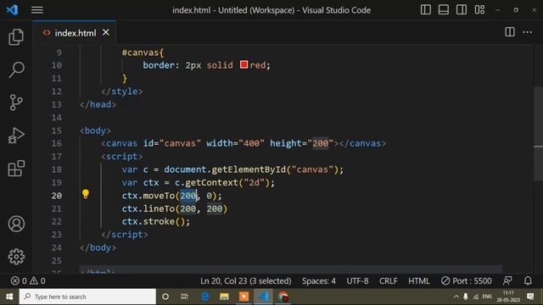This screenshot has width=543, height=305.
Task: Open Task View on taskbar
Action: pyautogui.click(x=184, y=297)
